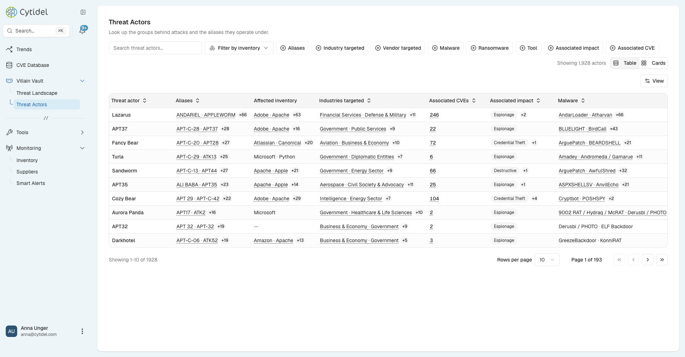
Task: Open Smart Alerts page
Action: click(31, 183)
